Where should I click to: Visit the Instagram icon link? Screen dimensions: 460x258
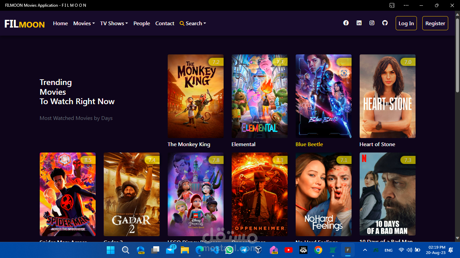(372, 23)
